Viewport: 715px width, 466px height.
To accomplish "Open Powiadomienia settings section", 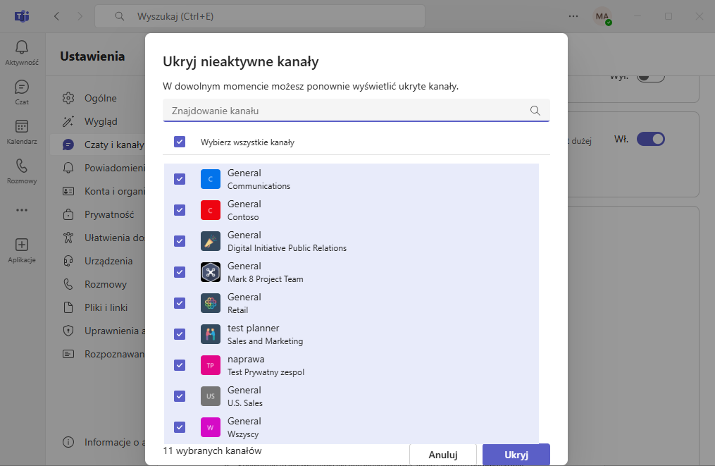I will (x=98, y=168).
